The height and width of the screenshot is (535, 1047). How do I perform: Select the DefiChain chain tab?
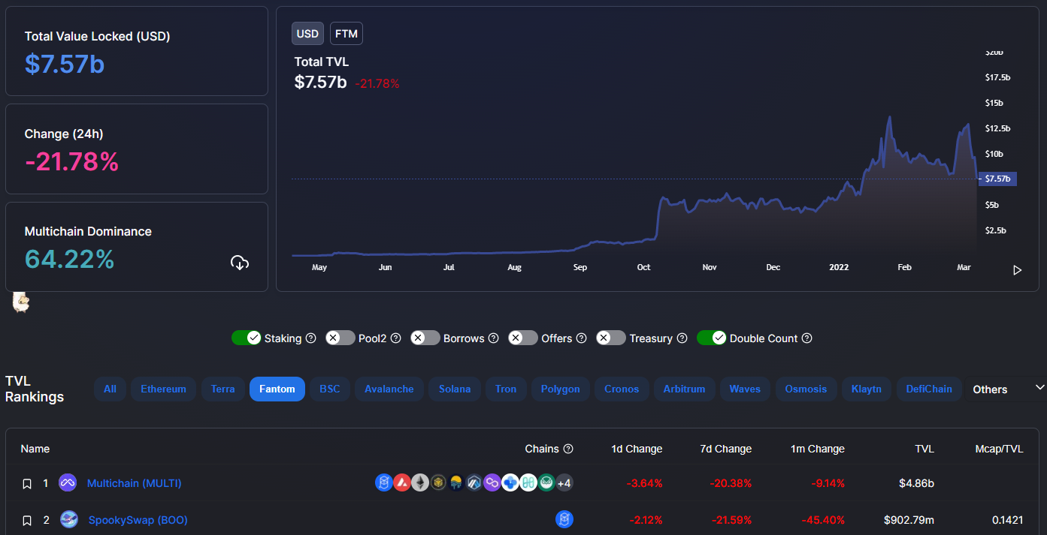point(929,389)
